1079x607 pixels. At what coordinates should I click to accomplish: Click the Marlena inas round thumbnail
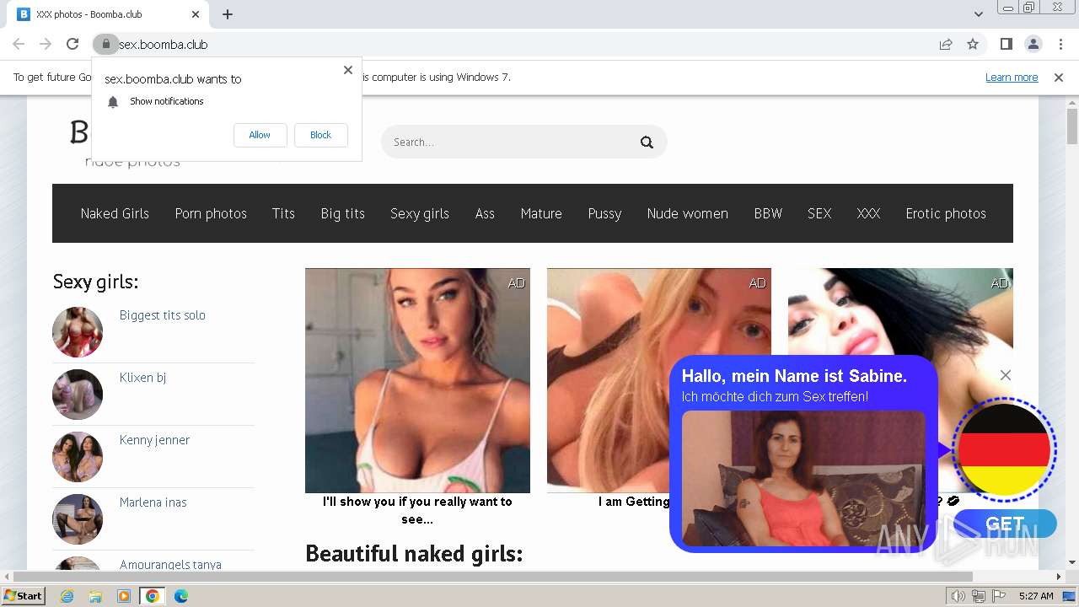(78, 518)
